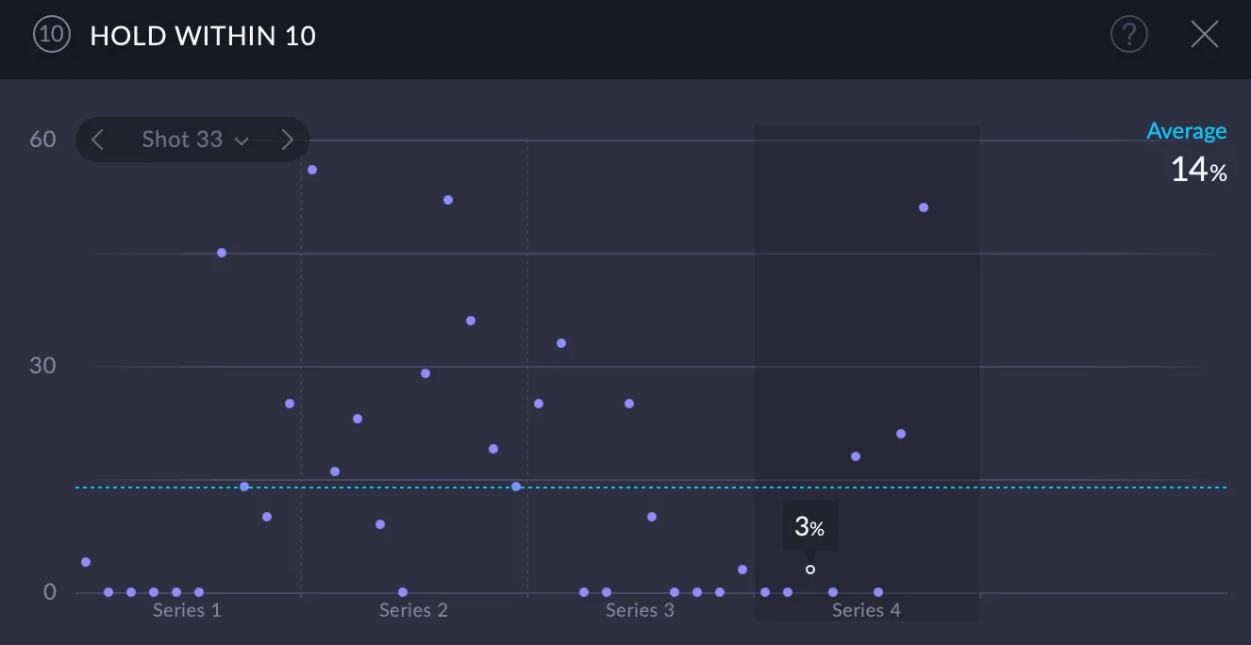This screenshot has height=645, width=1251.
Task: Click the HOLD WITHIN 10 title
Action: point(203,35)
